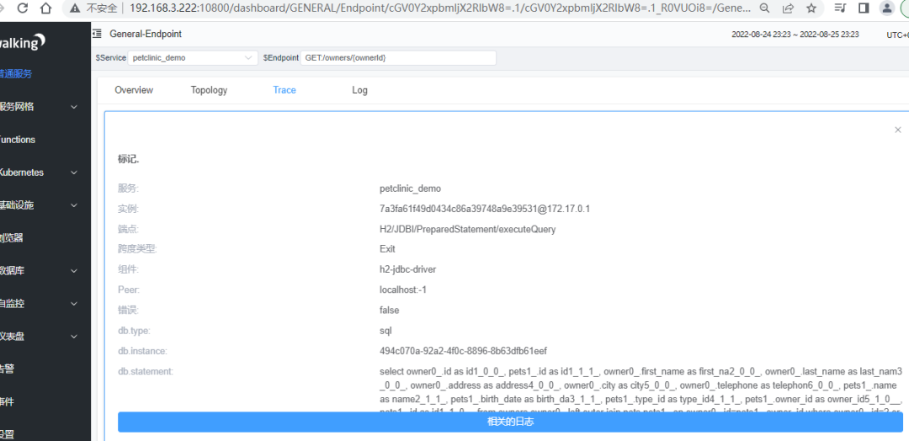Click the 标记. heading
The height and width of the screenshot is (441, 909).
tap(128, 159)
